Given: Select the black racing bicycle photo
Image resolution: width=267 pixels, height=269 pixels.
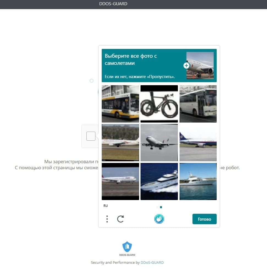Looking at the screenshot, I should click(159, 104).
